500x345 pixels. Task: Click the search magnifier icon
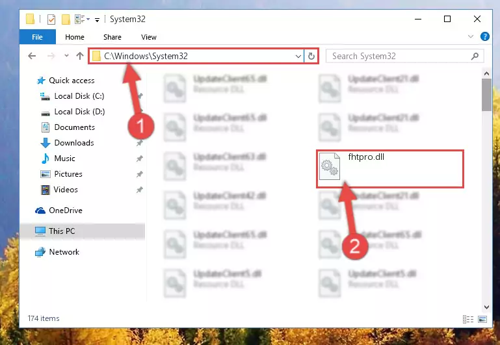475,57
